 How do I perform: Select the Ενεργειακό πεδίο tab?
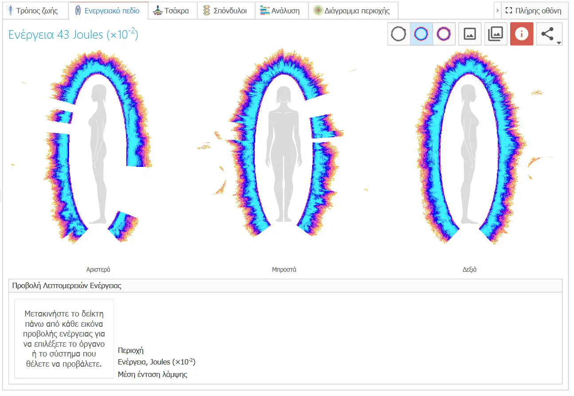[109, 11]
